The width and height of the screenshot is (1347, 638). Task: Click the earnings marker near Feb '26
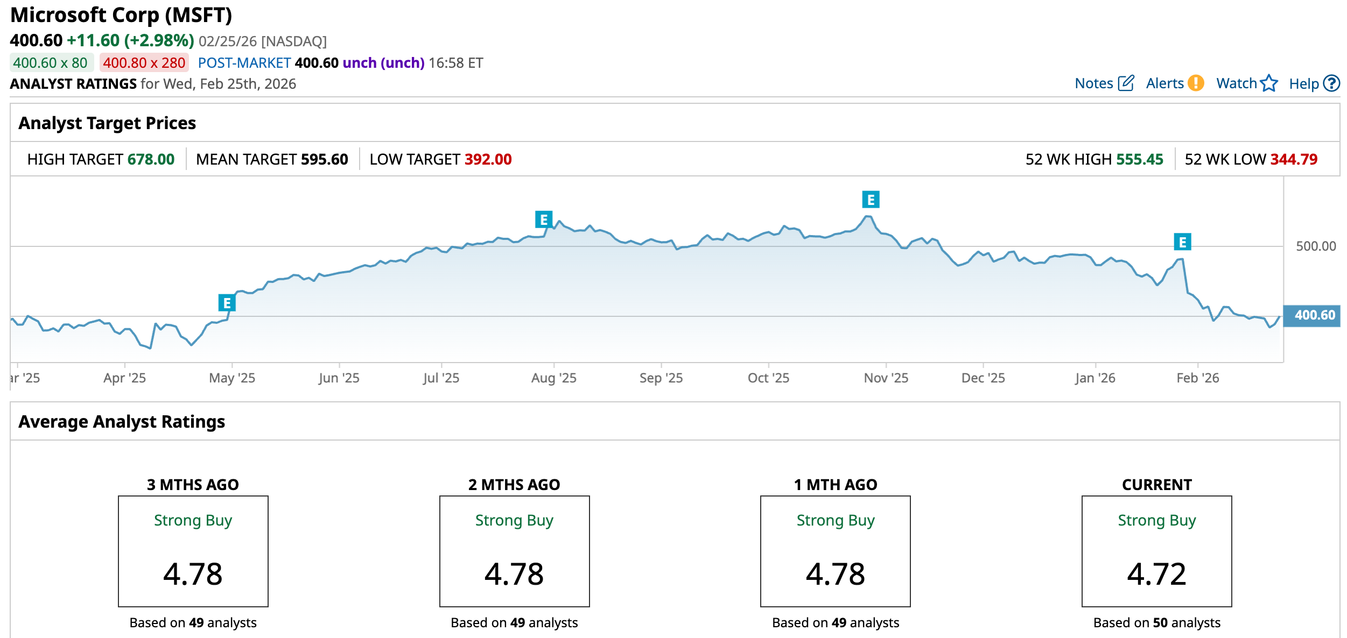tap(1182, 242)
